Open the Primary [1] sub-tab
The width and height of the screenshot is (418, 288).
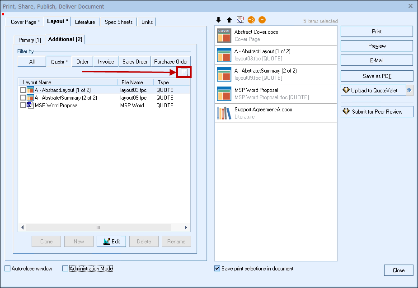(x=29, y=40)
